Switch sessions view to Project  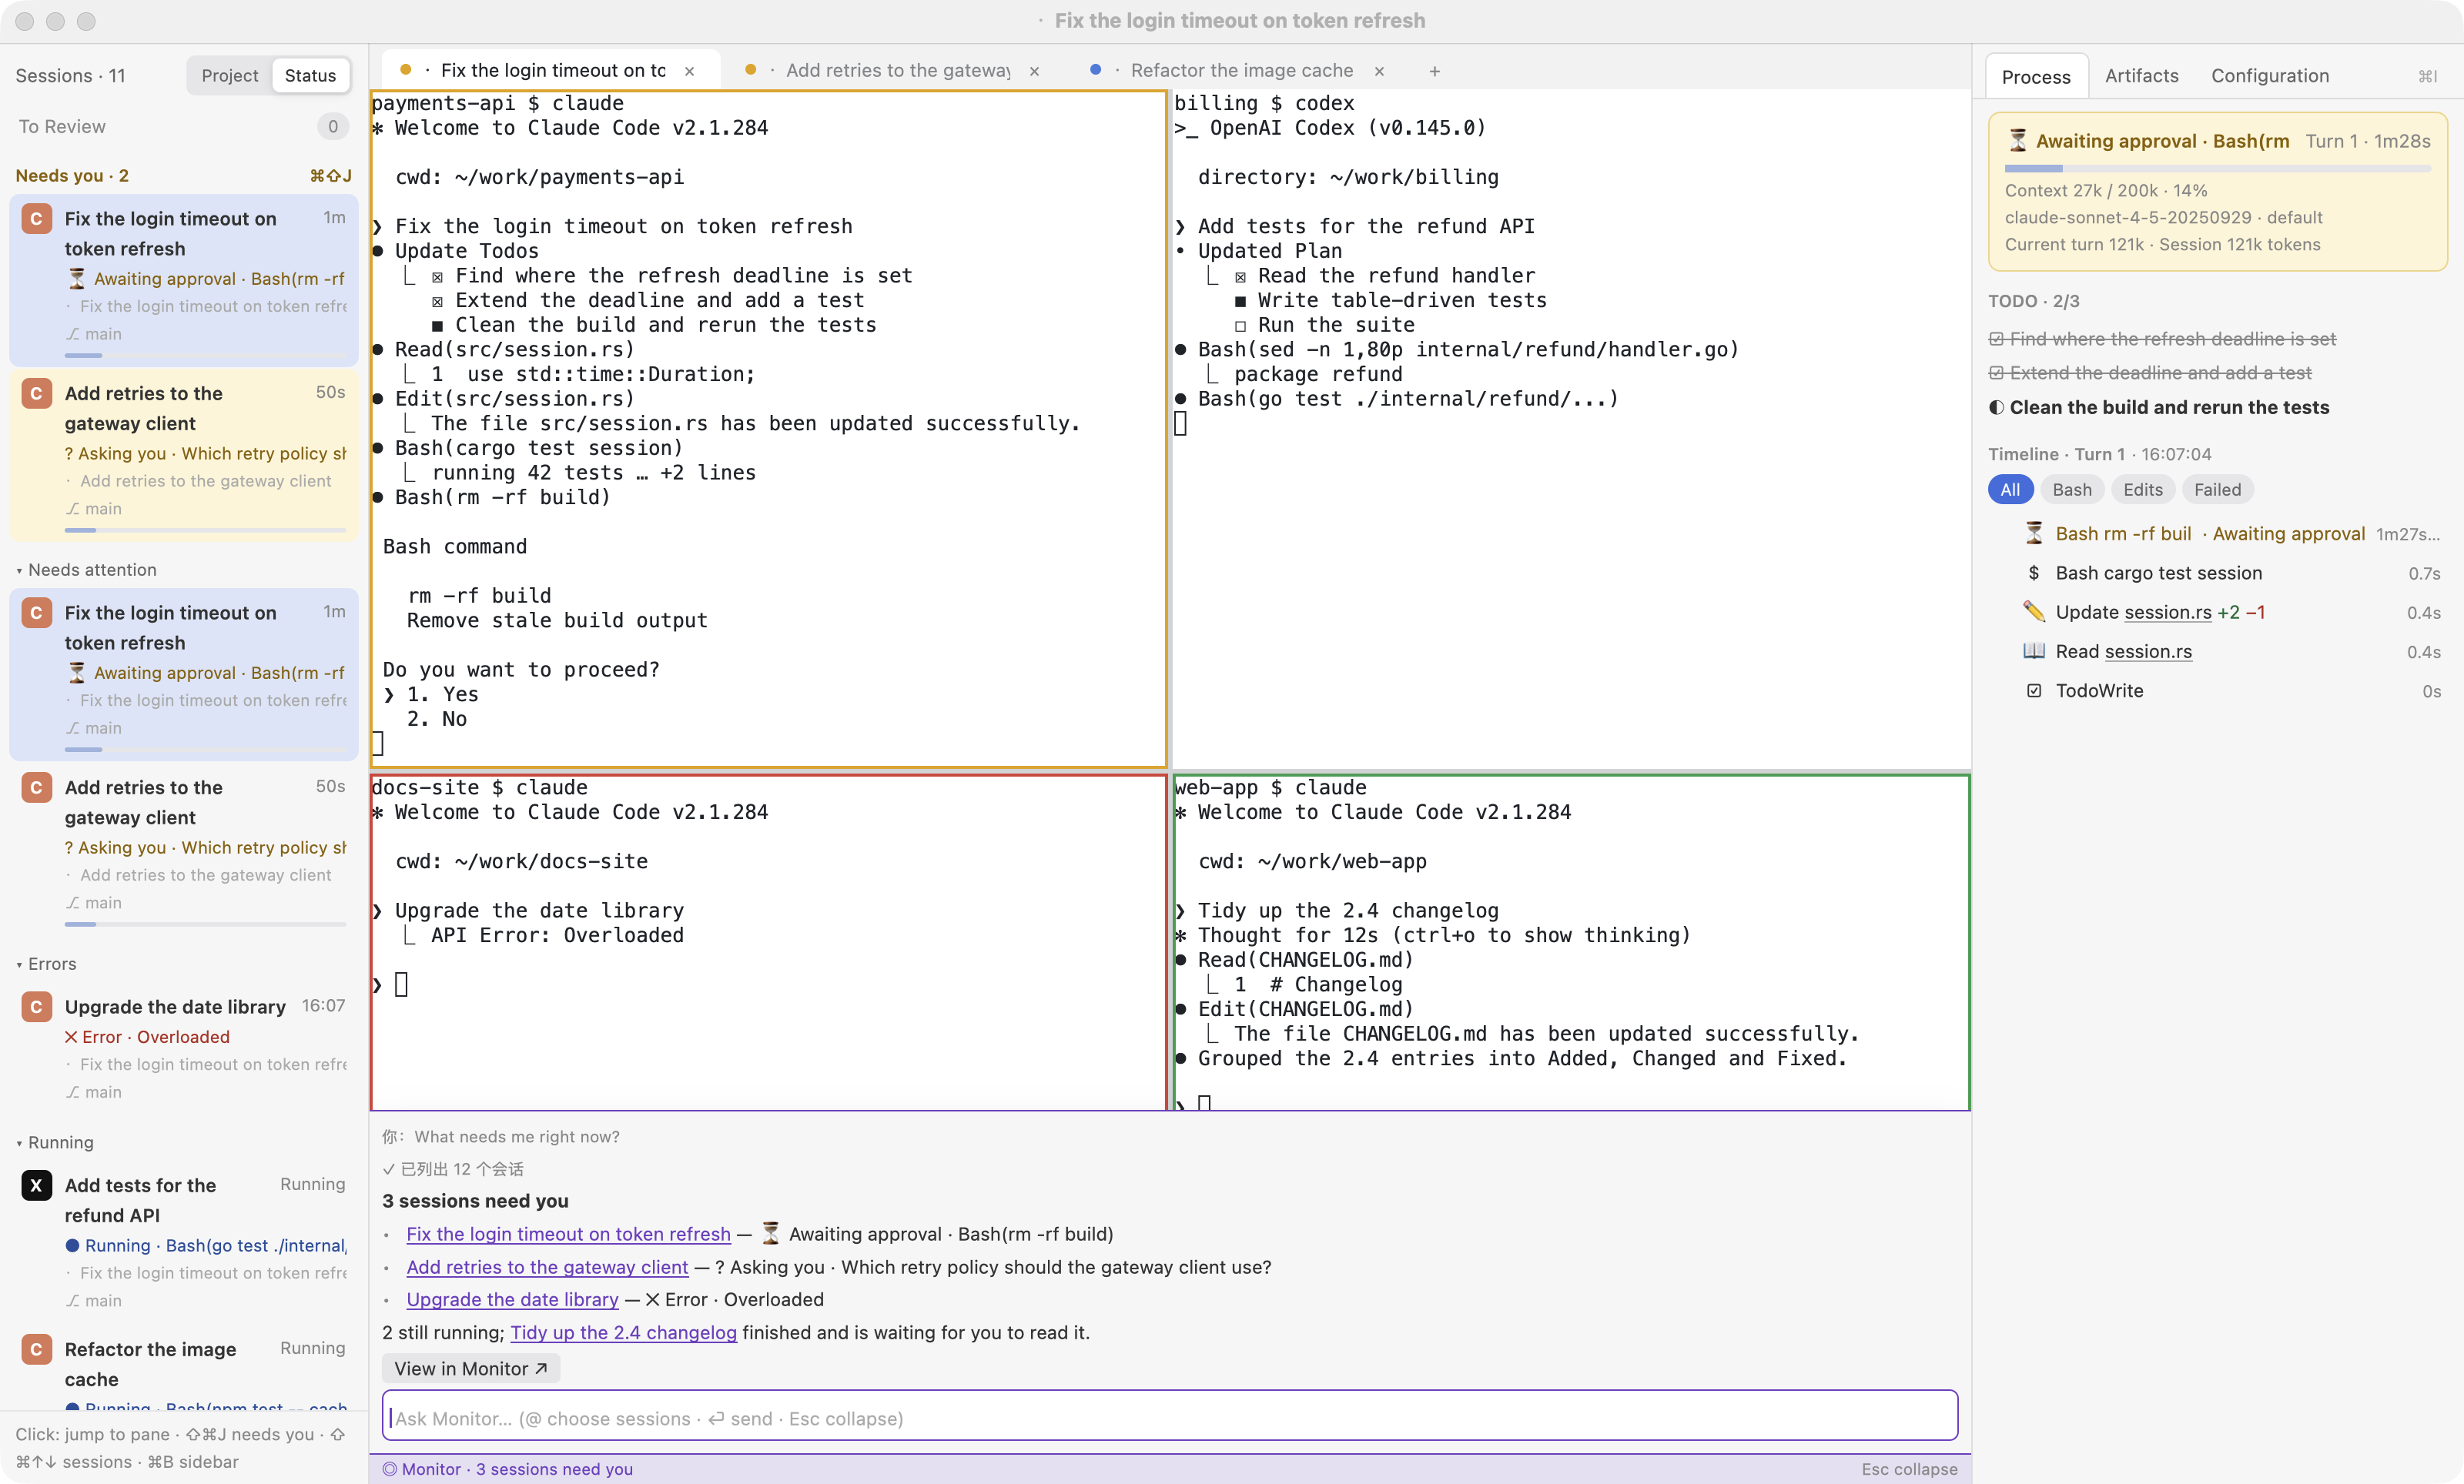[229, 76]
